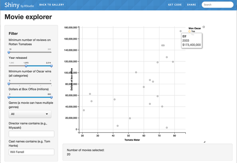Click the Shiny by RStudio logo
The width and height of the screenshot is (237, 163).
point(19,5)
